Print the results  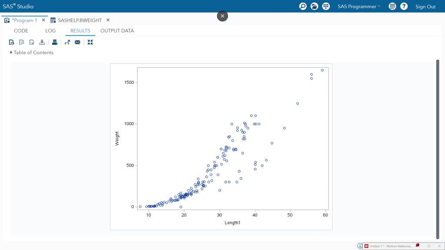pyautogui.click(x=54, y=42)
